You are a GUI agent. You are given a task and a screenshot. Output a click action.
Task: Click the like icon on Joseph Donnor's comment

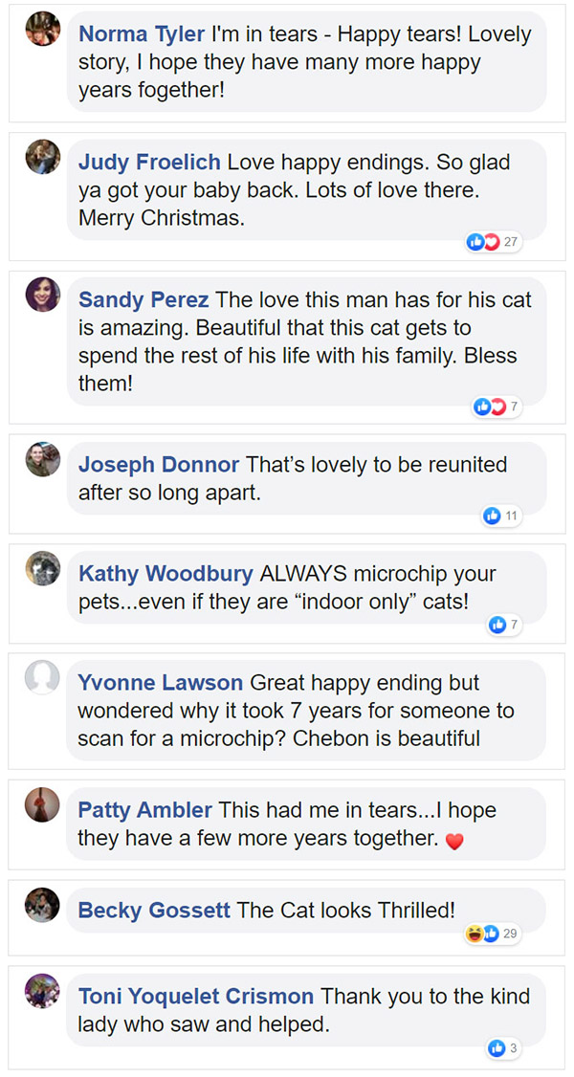(493, 517)
